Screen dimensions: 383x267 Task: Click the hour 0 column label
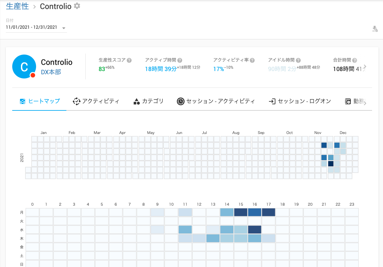(32, 204)
